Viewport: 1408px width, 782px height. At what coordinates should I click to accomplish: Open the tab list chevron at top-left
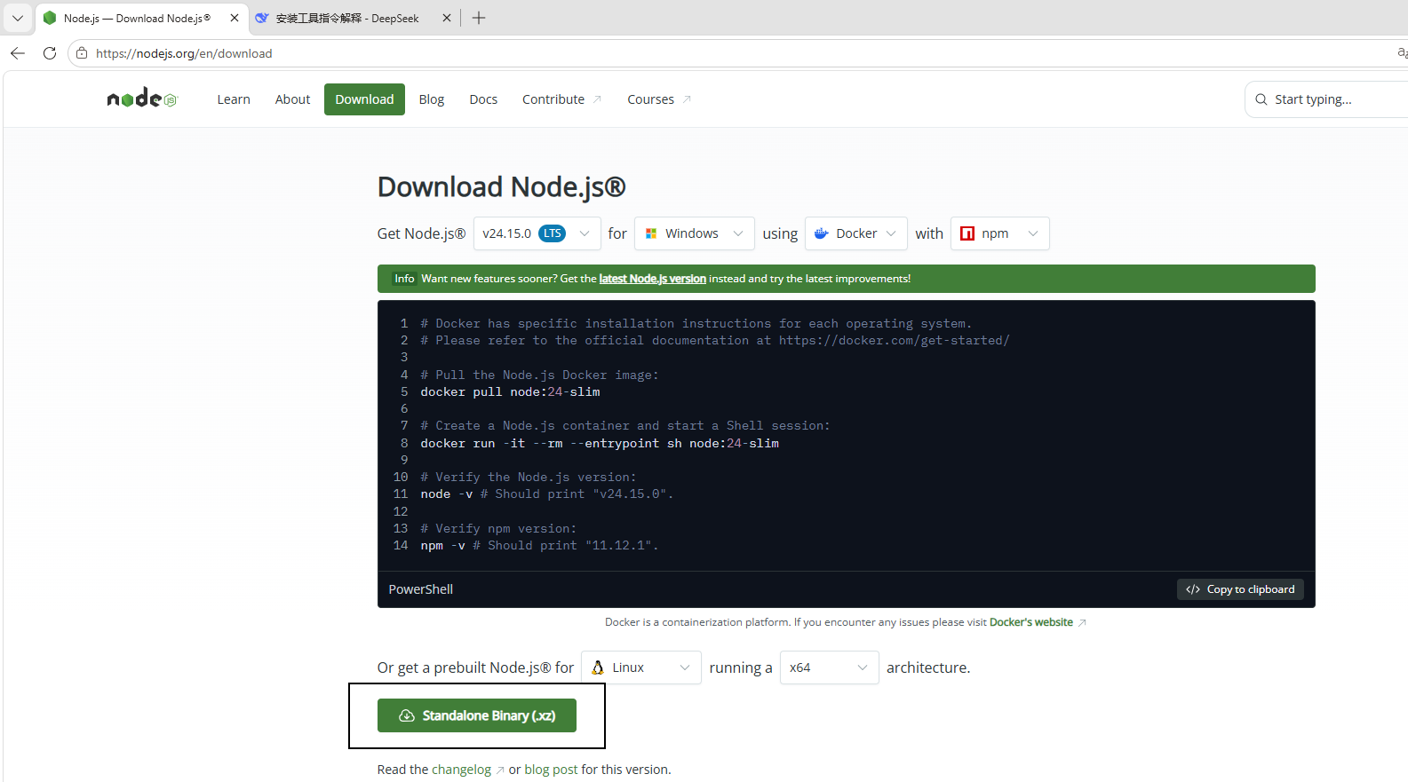click(18, 18)
